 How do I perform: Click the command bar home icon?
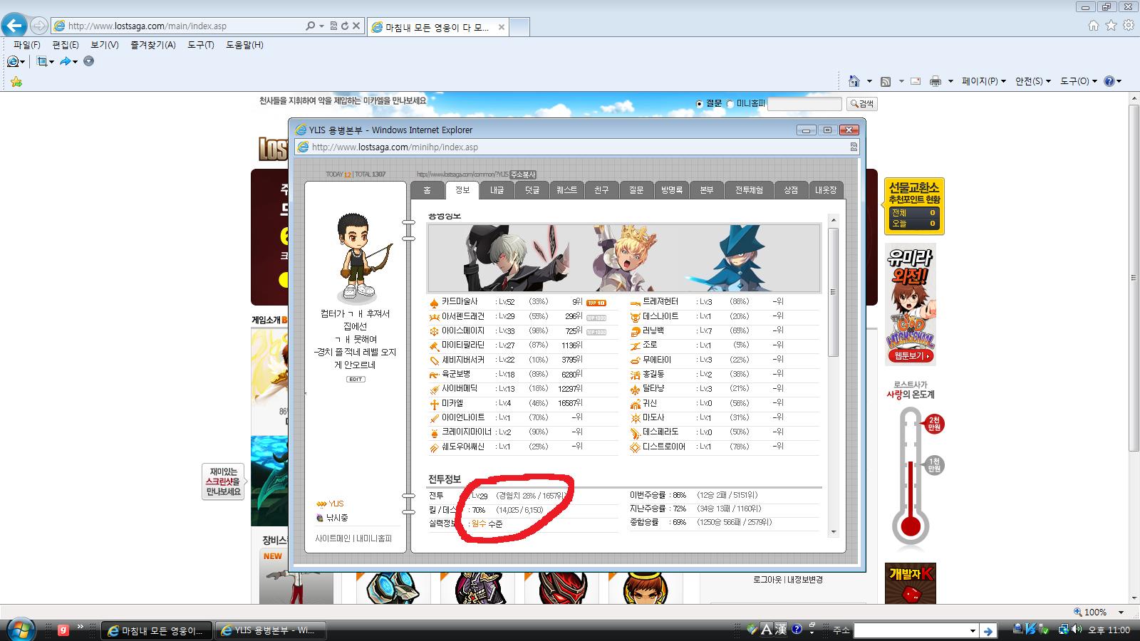coord(854,81)
